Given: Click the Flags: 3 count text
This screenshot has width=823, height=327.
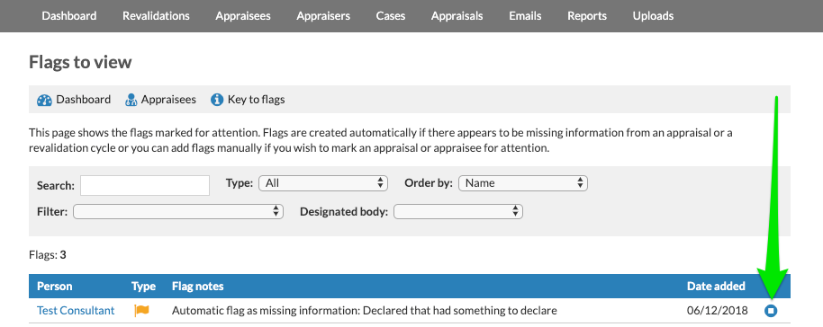Looking at the screenshot, I should coord(47,255).
